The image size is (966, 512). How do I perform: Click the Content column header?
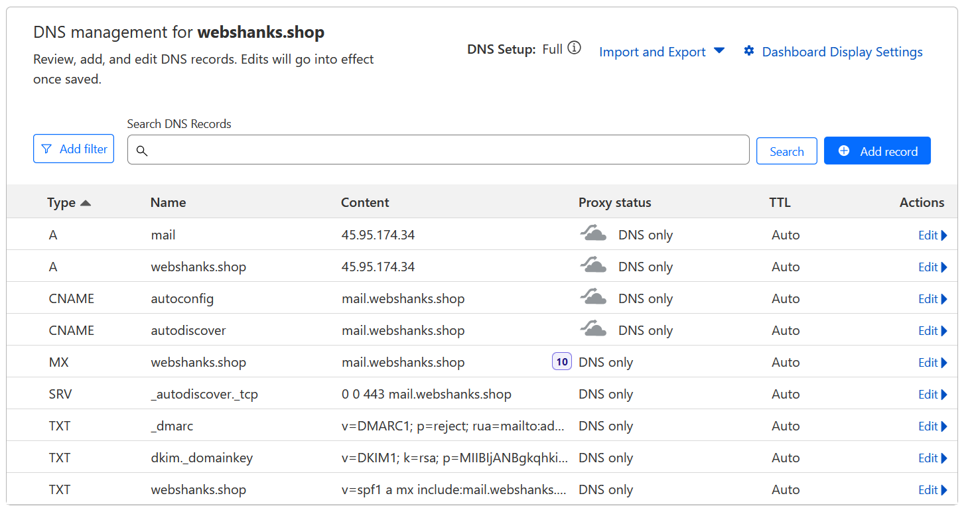coord(365,202)
